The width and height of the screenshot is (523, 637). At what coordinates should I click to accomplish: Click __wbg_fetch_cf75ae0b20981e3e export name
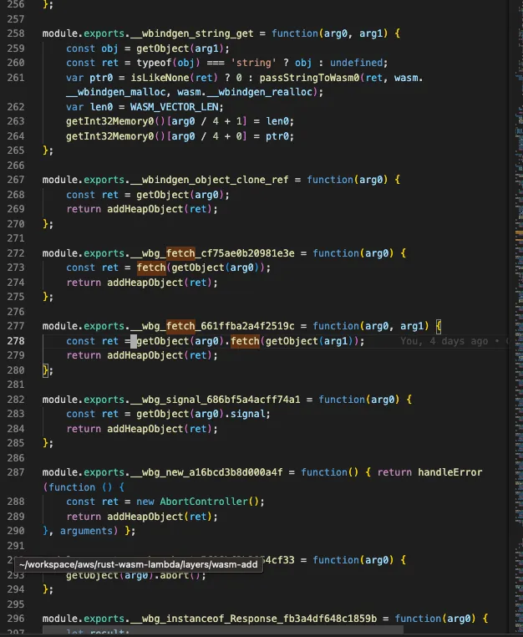212,253
